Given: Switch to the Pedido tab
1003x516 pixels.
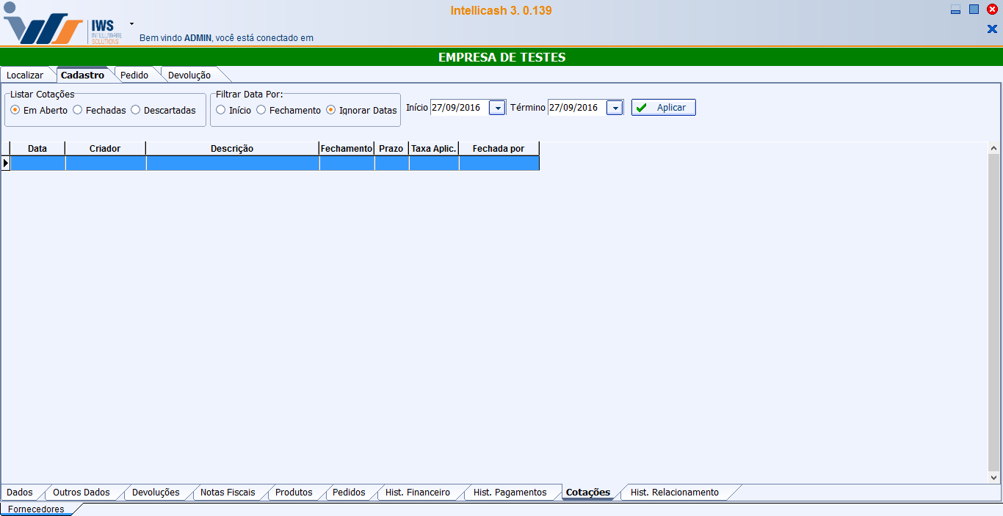Looking at the screenshot, I should pos(134,75).
